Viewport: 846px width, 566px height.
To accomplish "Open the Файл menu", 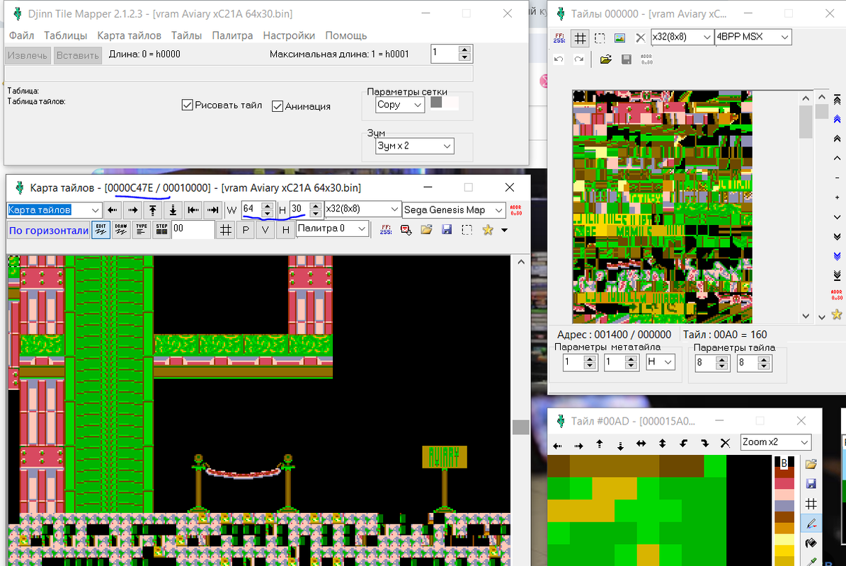I will pyautogui.click(x=21, y=35).
